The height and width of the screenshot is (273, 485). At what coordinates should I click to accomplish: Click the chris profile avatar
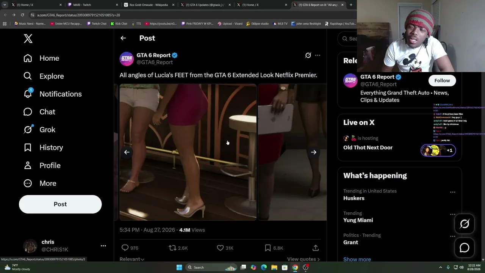pos(30,246)
